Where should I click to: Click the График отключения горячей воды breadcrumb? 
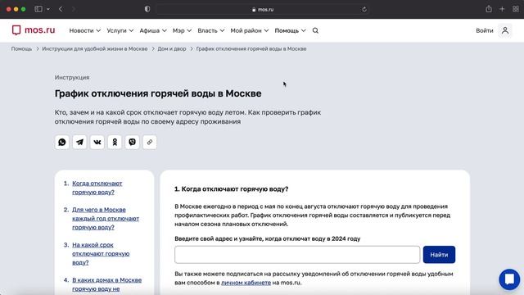(251, 49)
